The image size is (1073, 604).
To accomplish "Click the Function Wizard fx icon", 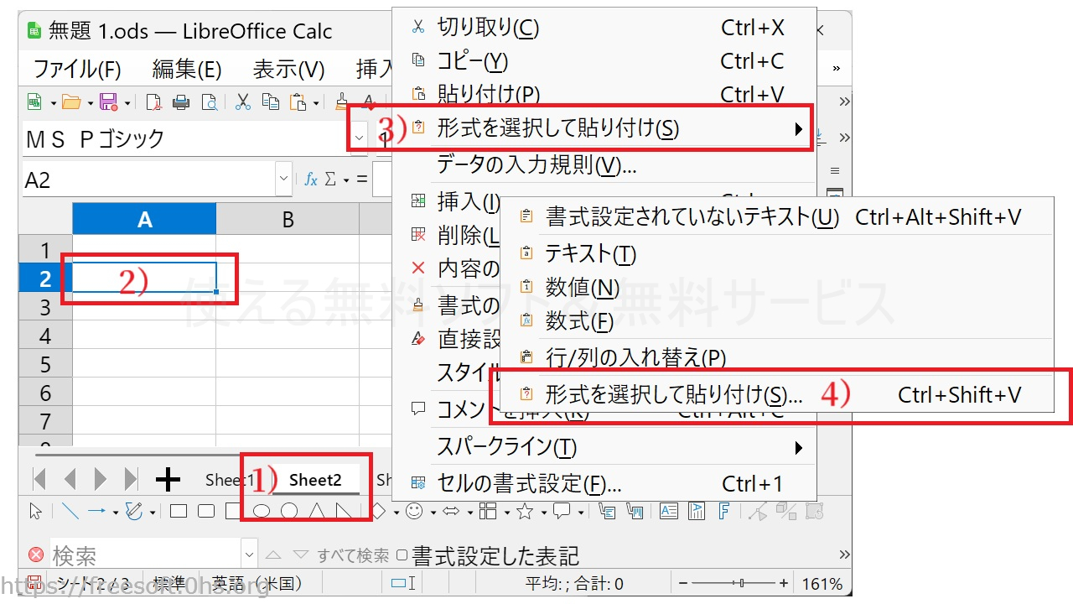I will [x=311, y=180].
